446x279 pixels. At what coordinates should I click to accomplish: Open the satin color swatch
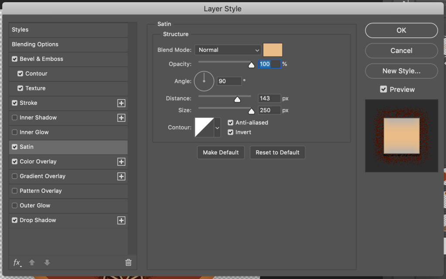(272, 50)
